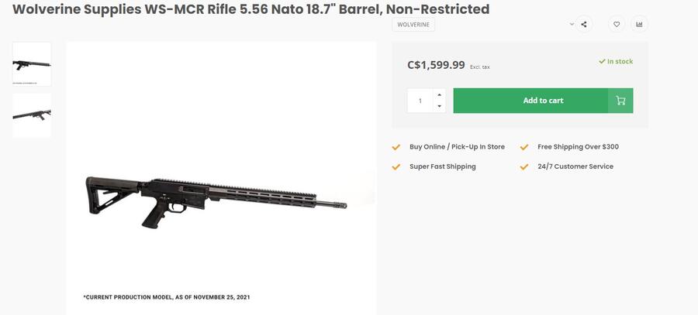This screenshot has width=698, height=315.
Task: Open the WOLVERINE brand tag
Action: tap(413, 25)
